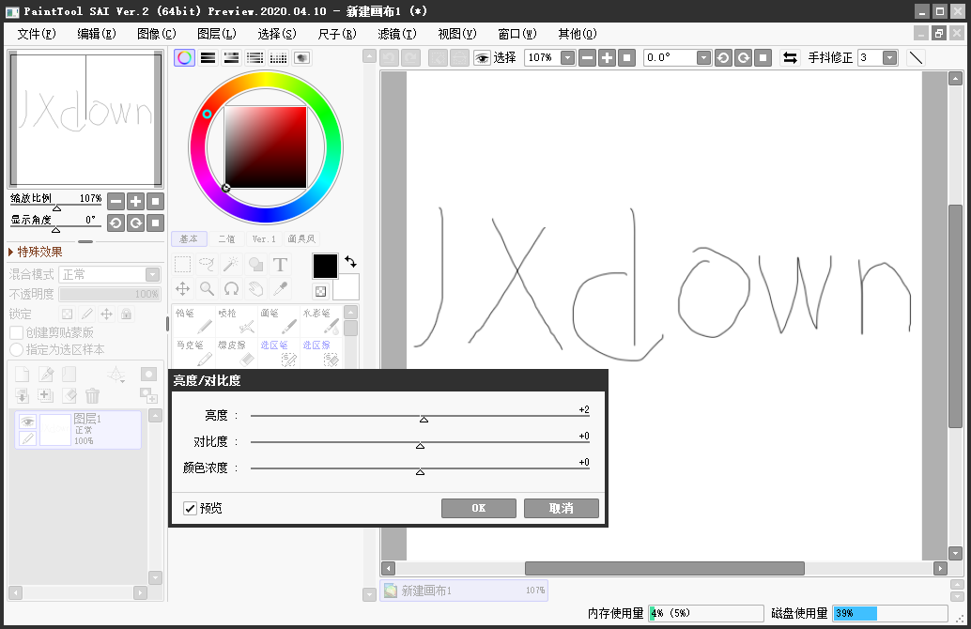Select the rectangular selection tool
Viewport: 971px width, 629px height.
[183, 265]
